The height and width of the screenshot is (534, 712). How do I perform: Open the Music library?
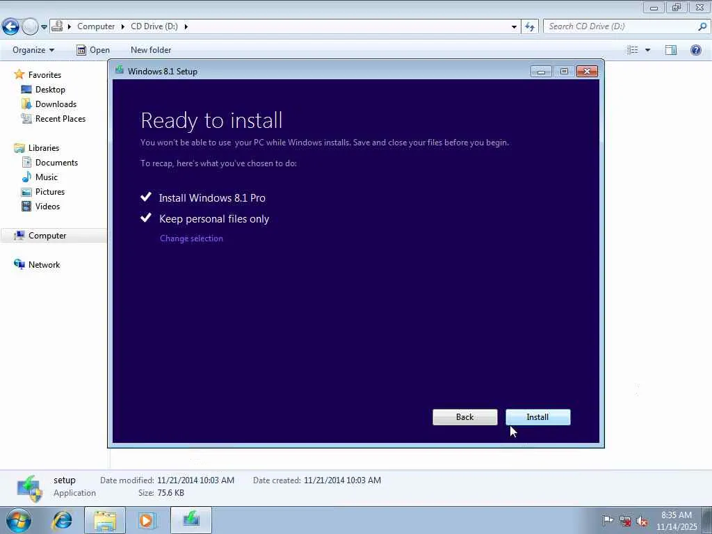[47, 177]
